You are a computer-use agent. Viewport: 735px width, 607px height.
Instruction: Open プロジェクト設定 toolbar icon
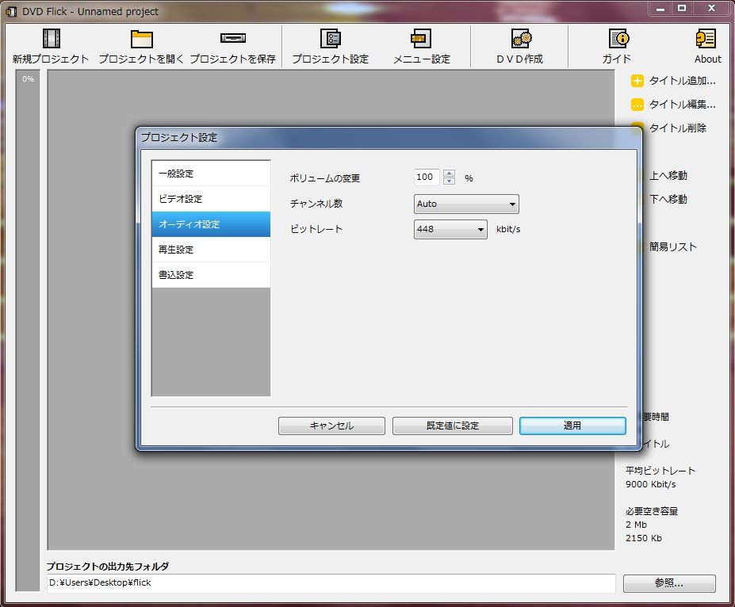331,38
